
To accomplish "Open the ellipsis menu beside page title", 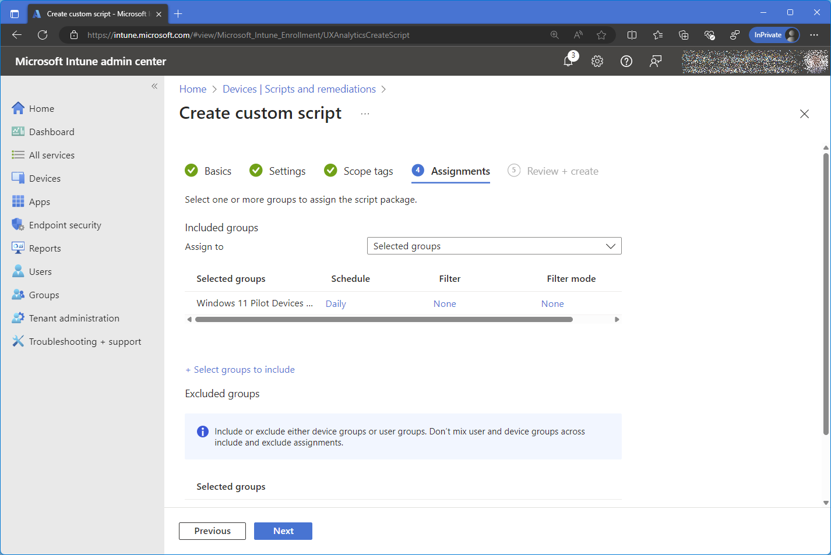I will click(x=365, y=114).
